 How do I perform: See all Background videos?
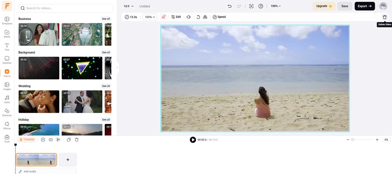coord(106,52)
